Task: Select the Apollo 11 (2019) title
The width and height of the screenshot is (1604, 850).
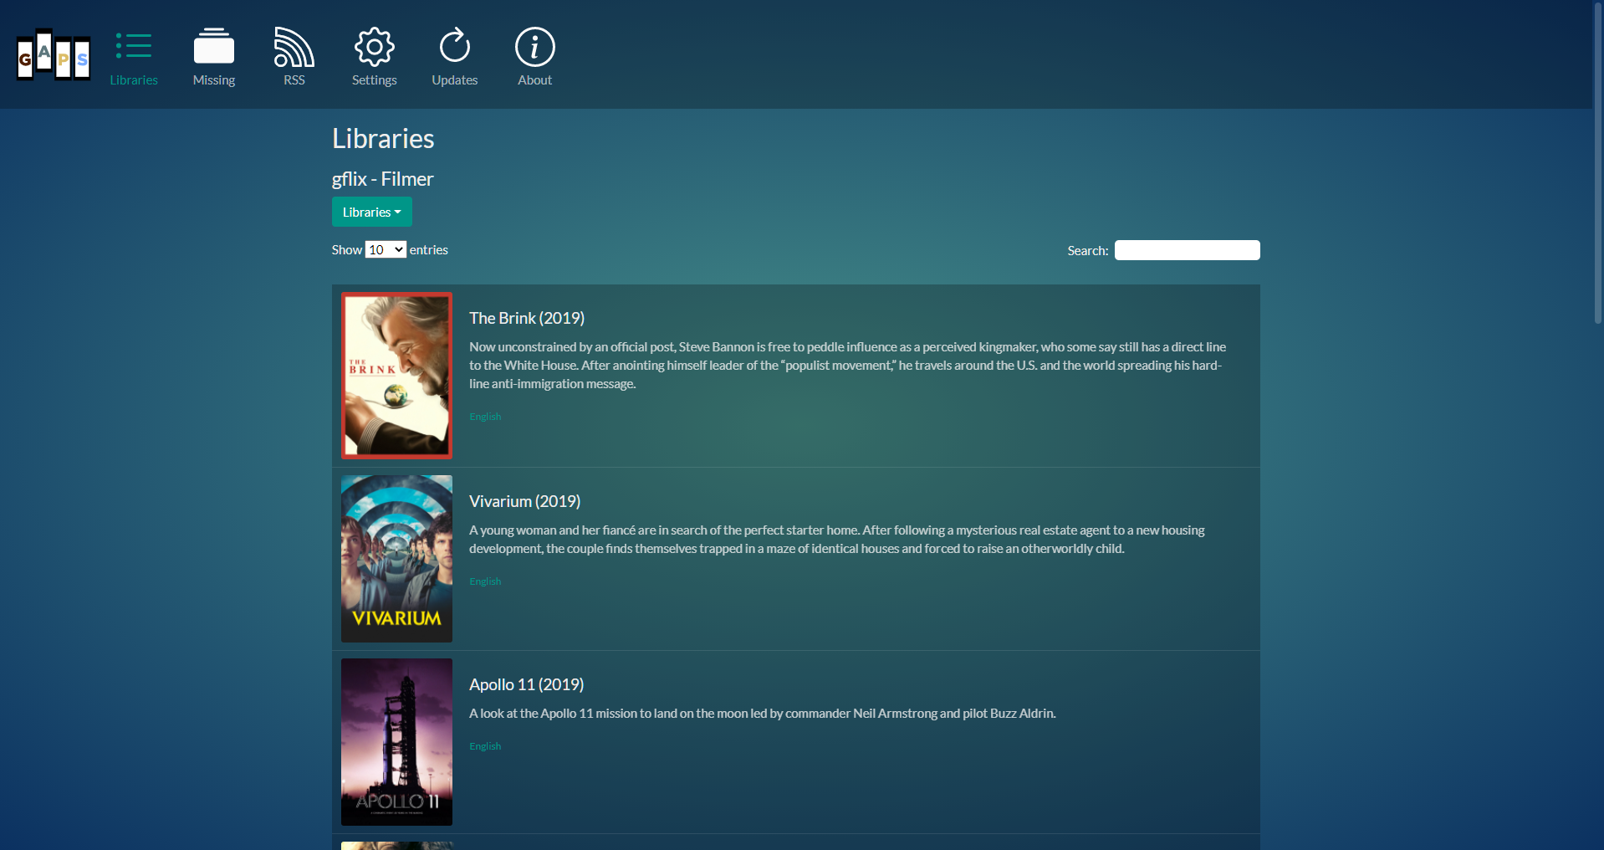Action: coord(526,684)
